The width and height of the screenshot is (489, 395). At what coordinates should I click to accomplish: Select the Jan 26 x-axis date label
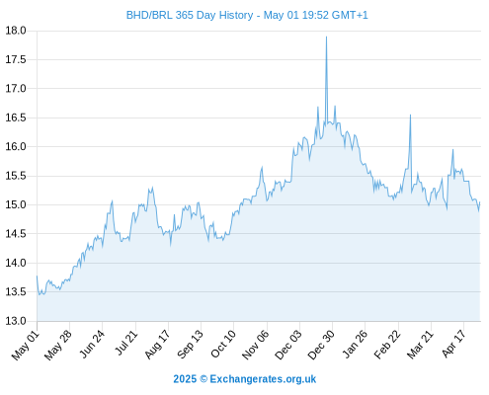(355, 345)
